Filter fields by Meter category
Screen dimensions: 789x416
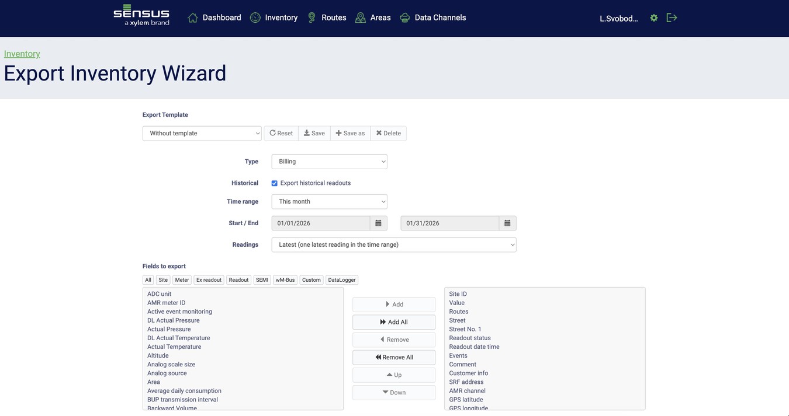click(x=182, y=280)
